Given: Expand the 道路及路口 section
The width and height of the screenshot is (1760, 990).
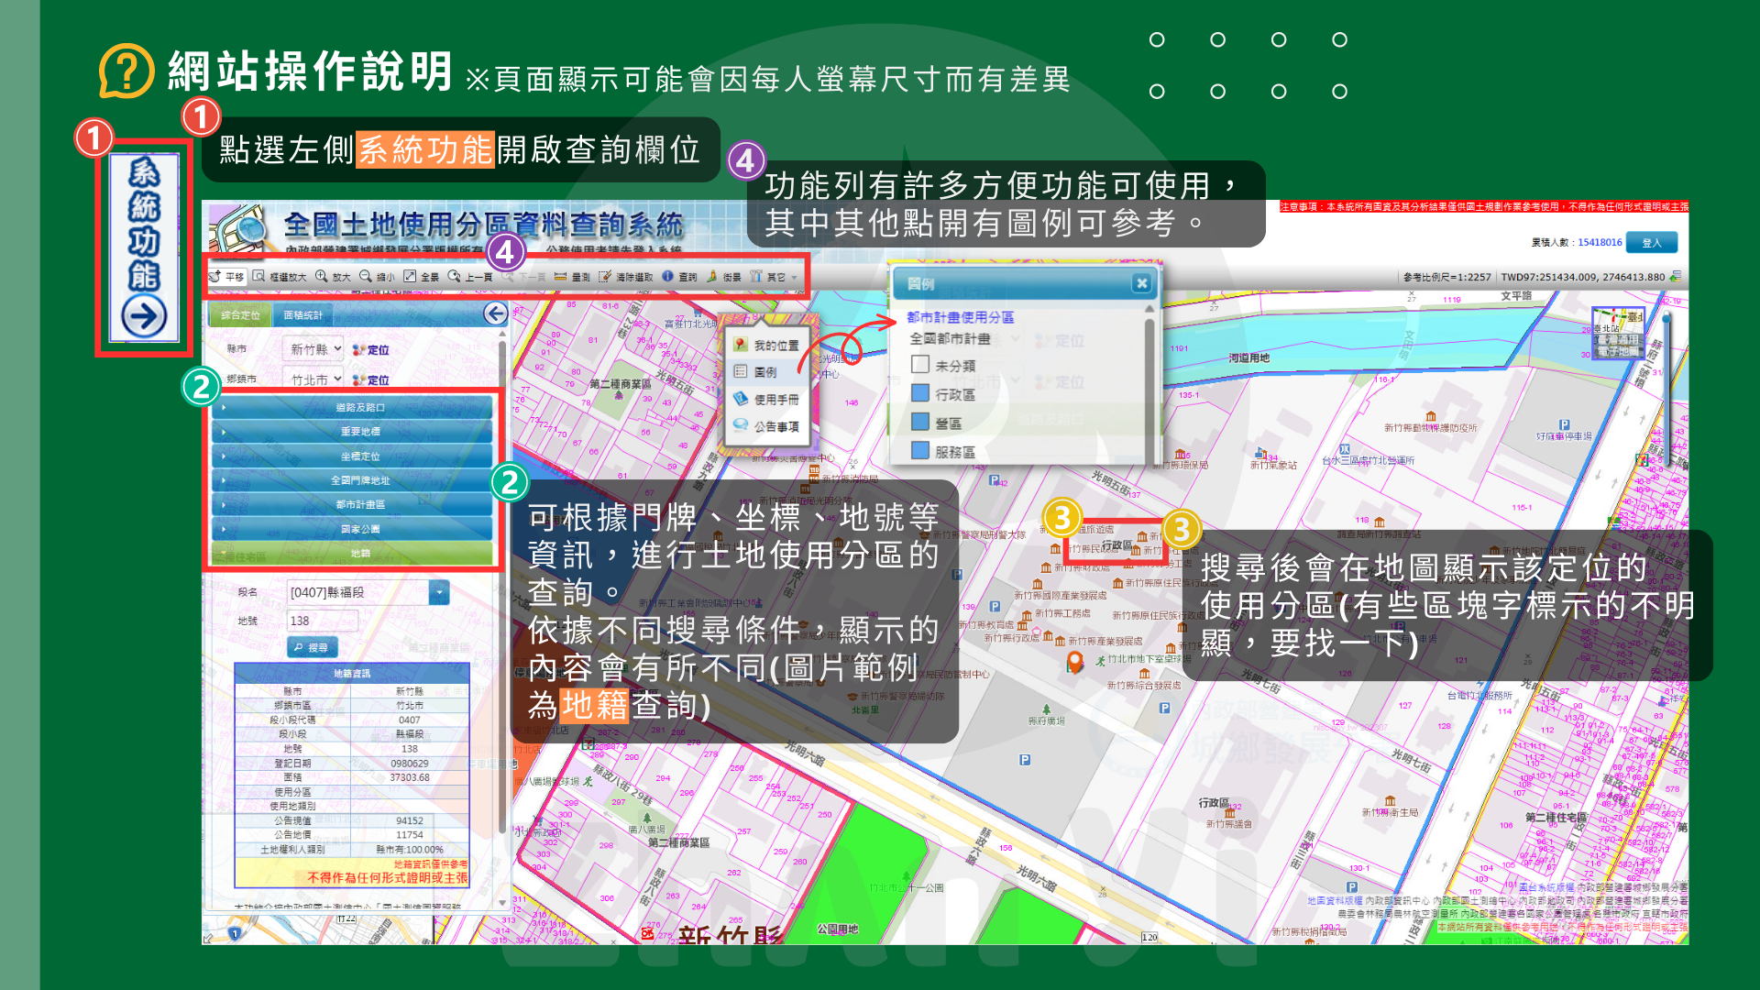Looking at the screenshot, I should pos(352,407).
